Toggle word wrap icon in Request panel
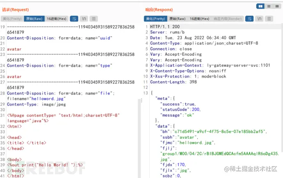283x178 pixels. click(74, 18)
